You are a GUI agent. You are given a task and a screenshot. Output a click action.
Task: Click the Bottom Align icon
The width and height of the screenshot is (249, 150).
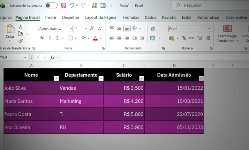(127, 29)
